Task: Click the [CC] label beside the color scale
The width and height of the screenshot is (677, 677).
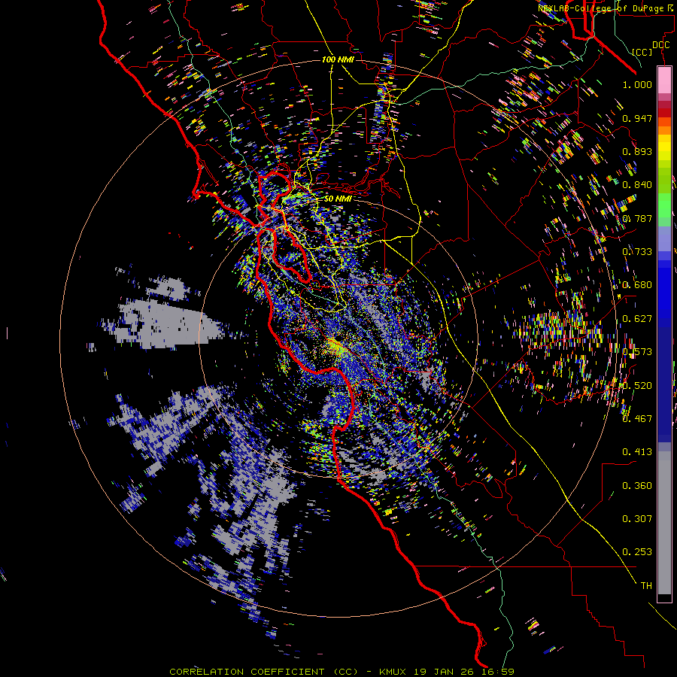Action: [642, 52]
